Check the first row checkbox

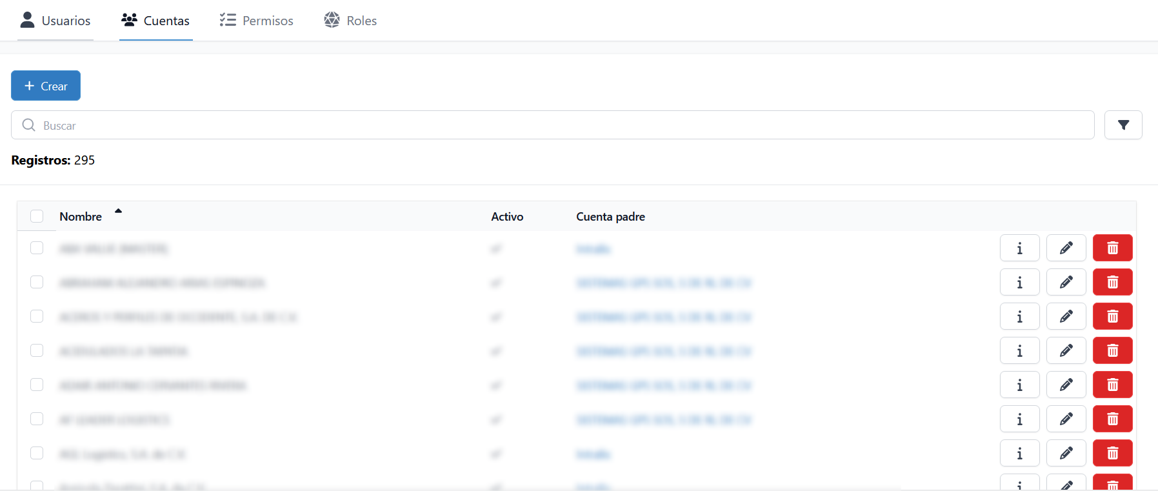click(x=37, y=248)
